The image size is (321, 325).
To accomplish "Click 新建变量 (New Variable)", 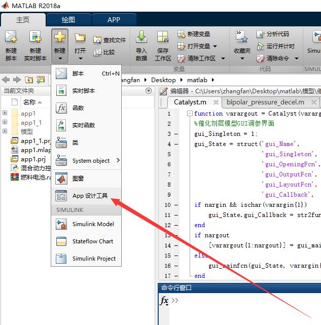I will point(194,34).
